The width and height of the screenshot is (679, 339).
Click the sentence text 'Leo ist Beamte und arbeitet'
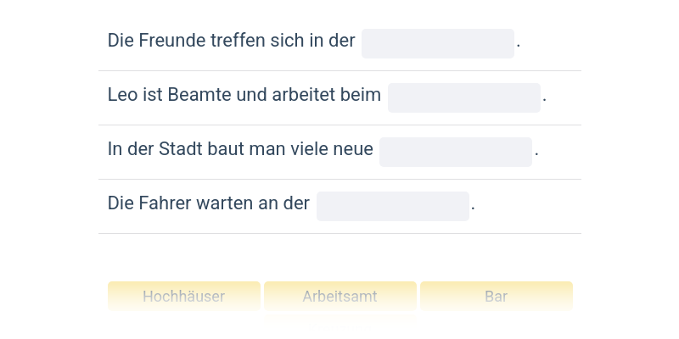pyautogui.click(x=221, y=95)
